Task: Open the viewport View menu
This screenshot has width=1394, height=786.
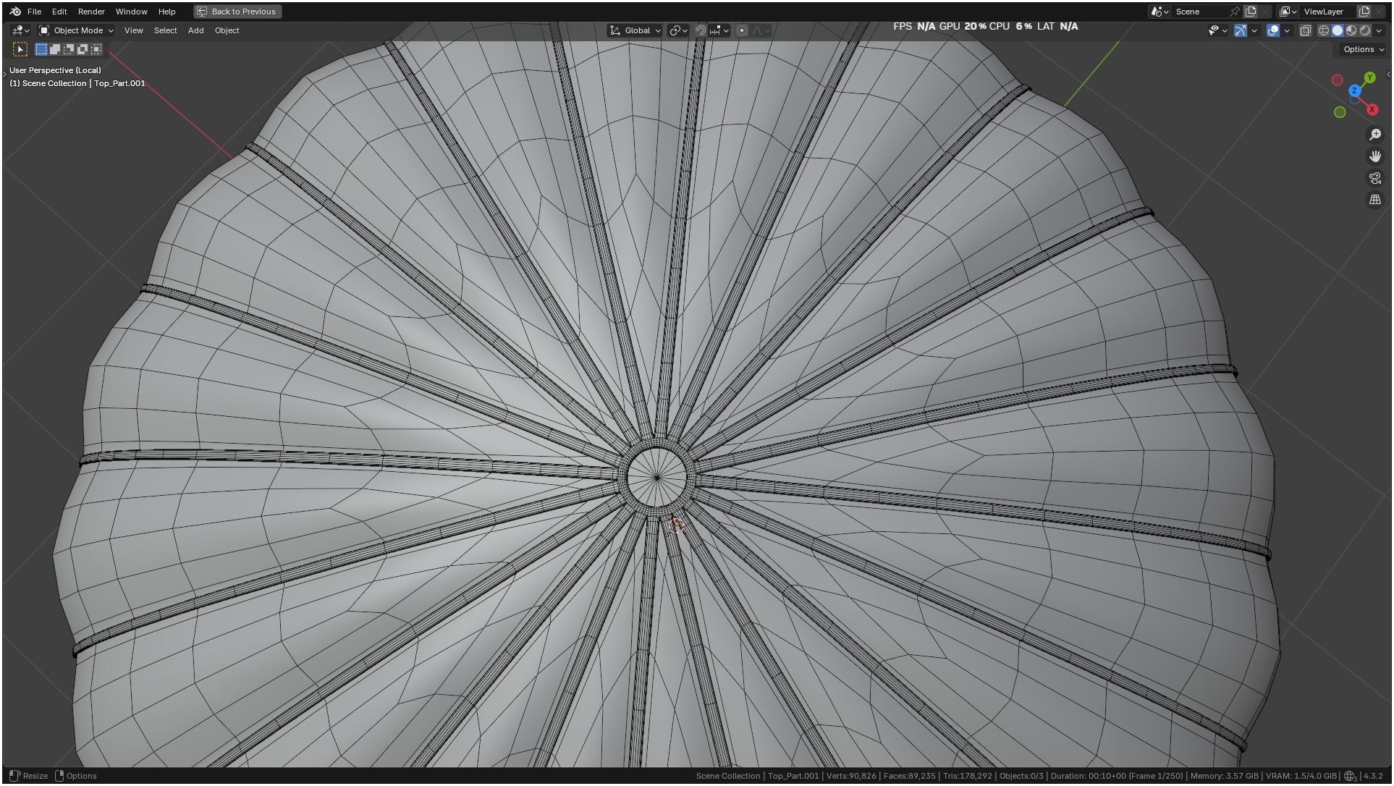Action: pos(133,30)
